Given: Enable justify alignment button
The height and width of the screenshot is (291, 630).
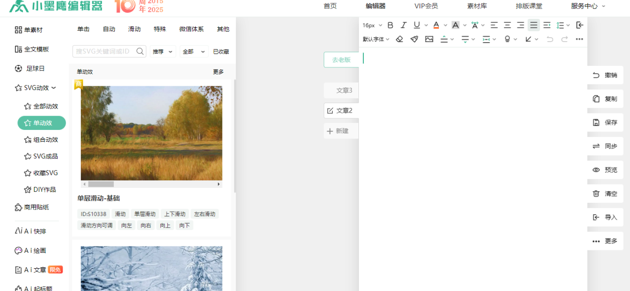Looking at the screenshot, I should (533, 25).
